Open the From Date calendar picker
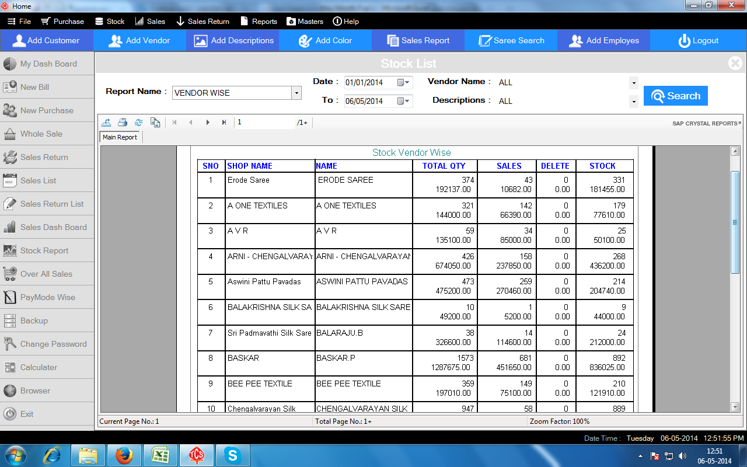The height and width of the screenshot is (467, 747). (x=403, y=82)
